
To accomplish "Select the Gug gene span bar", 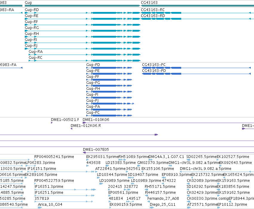I will (x=82, y=6).
